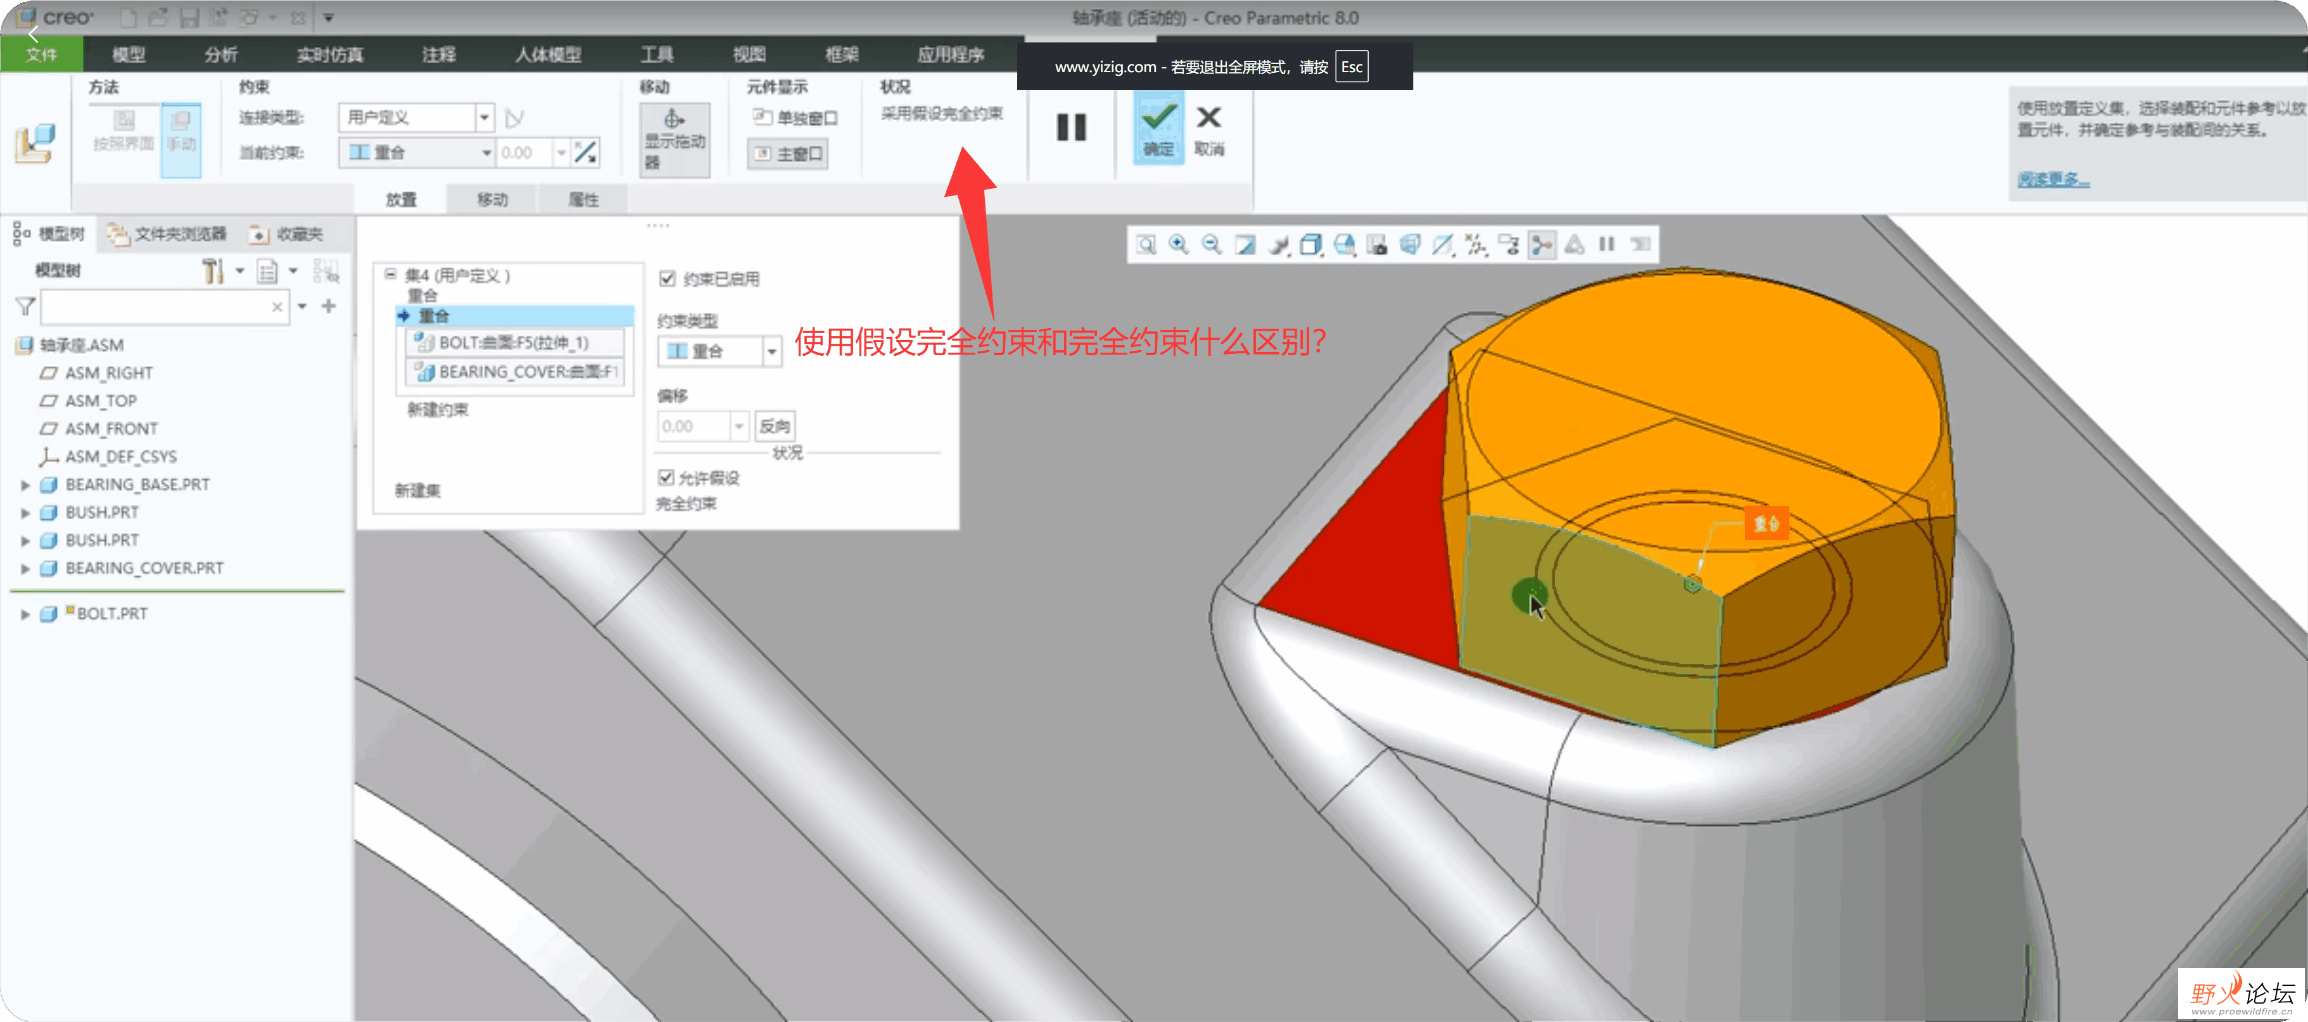Click the add plus icon beside search box
The height and width of the screenshot is (1022, 2308).
329,306
